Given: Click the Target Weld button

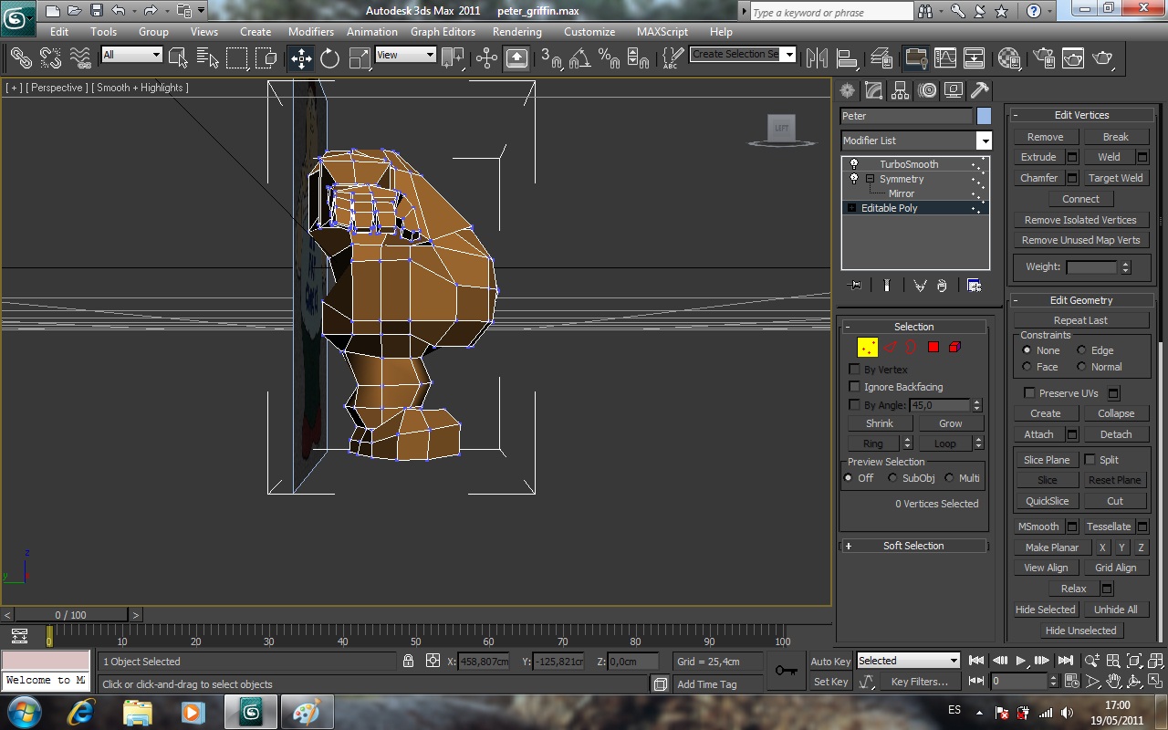Looking at the screenshot, I should tap(1115, 178).
